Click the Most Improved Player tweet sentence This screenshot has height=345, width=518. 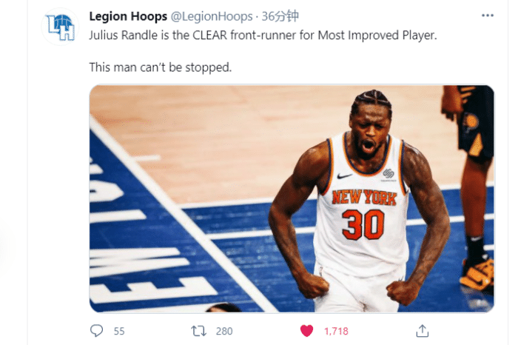(x=263, y=35)
